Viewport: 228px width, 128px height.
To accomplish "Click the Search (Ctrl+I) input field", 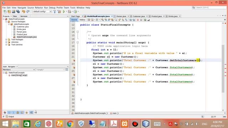I will (209, 7).
